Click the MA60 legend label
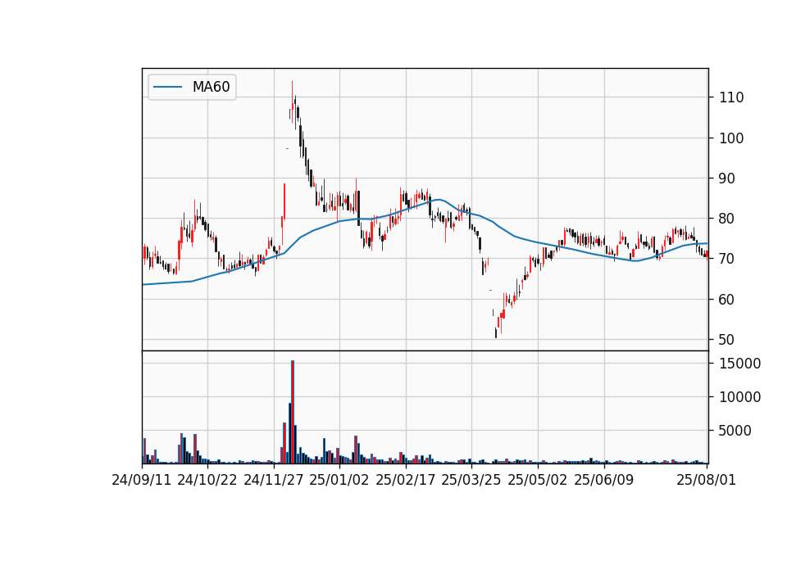This screenshot has width=787, height=565. (x=211, y=87)
